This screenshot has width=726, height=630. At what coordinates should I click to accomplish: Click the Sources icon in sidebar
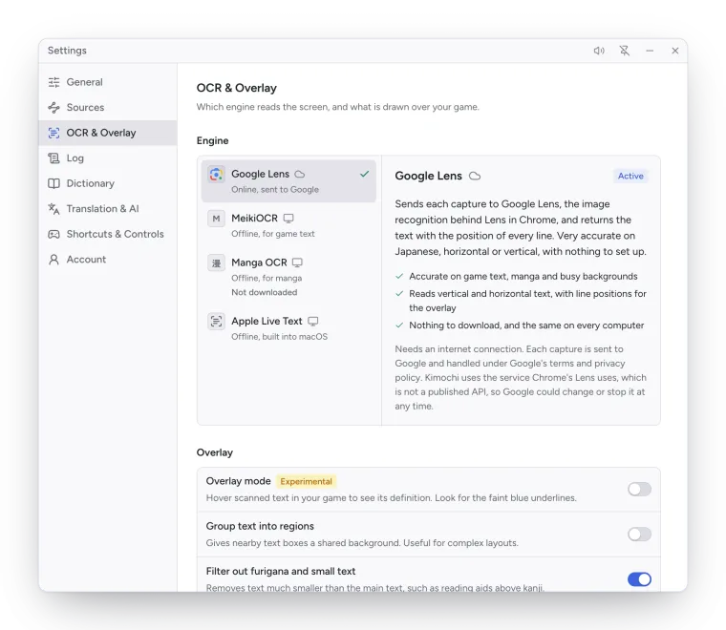(53, 107)
